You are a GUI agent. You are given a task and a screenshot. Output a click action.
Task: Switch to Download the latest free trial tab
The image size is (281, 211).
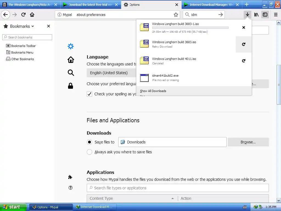tap(91, 5)
